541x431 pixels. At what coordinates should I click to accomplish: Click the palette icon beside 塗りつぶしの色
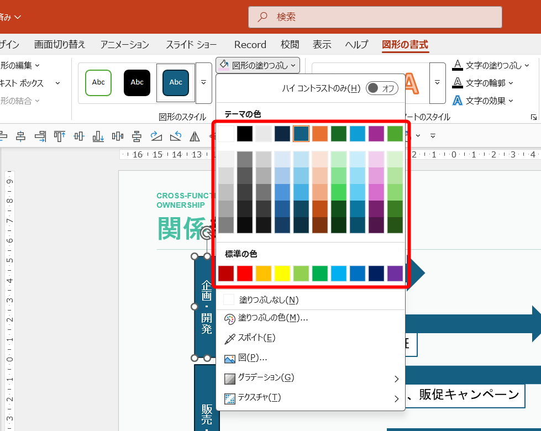tap(229, 319)
